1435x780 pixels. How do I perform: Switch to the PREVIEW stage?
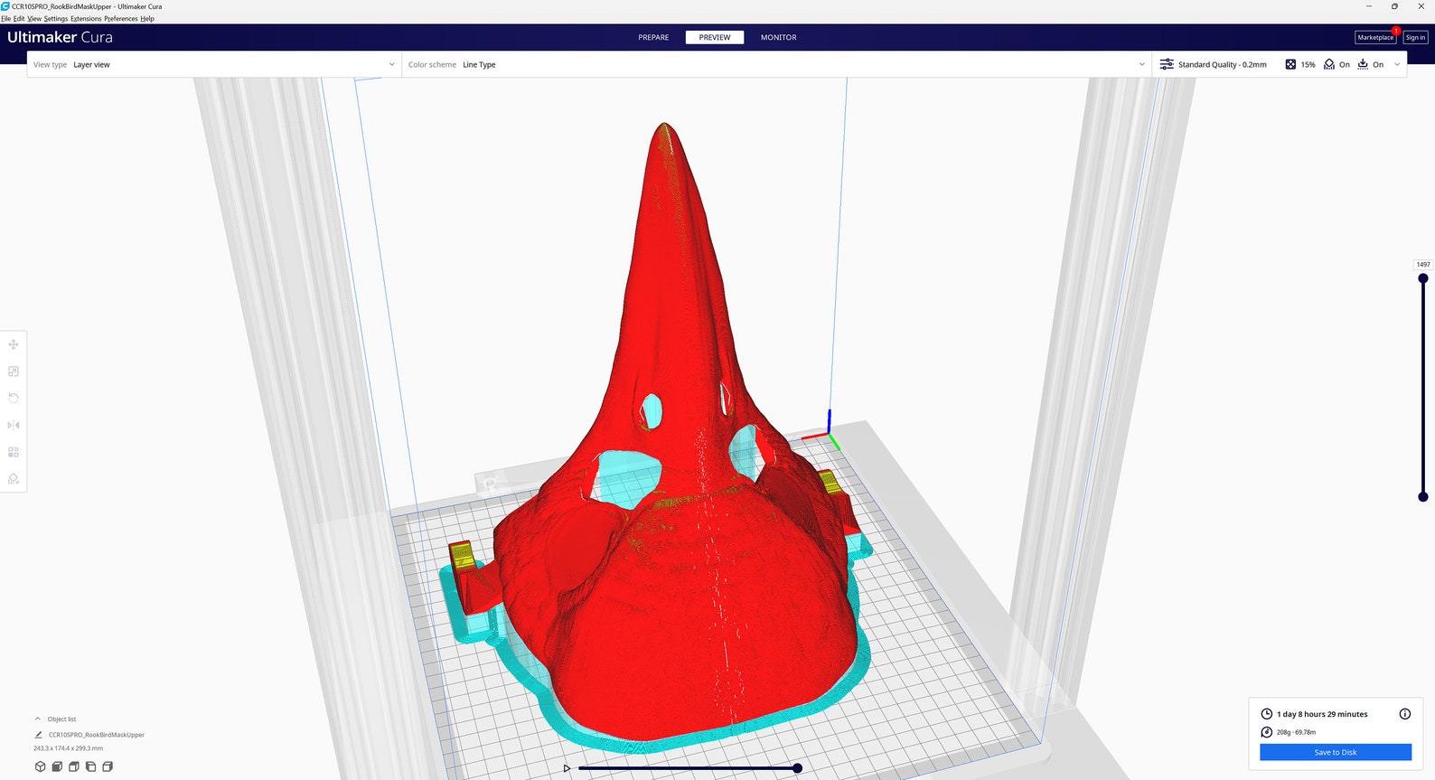click(715, 37)
